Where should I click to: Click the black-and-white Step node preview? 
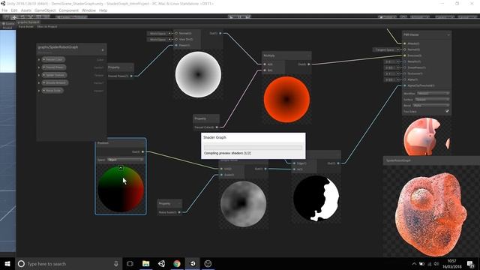pos(316,198)
